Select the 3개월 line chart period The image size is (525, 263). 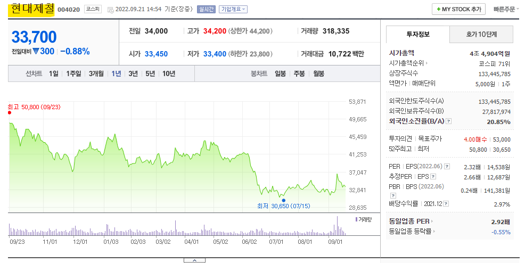pyautogui.click(x=96, y=73)
